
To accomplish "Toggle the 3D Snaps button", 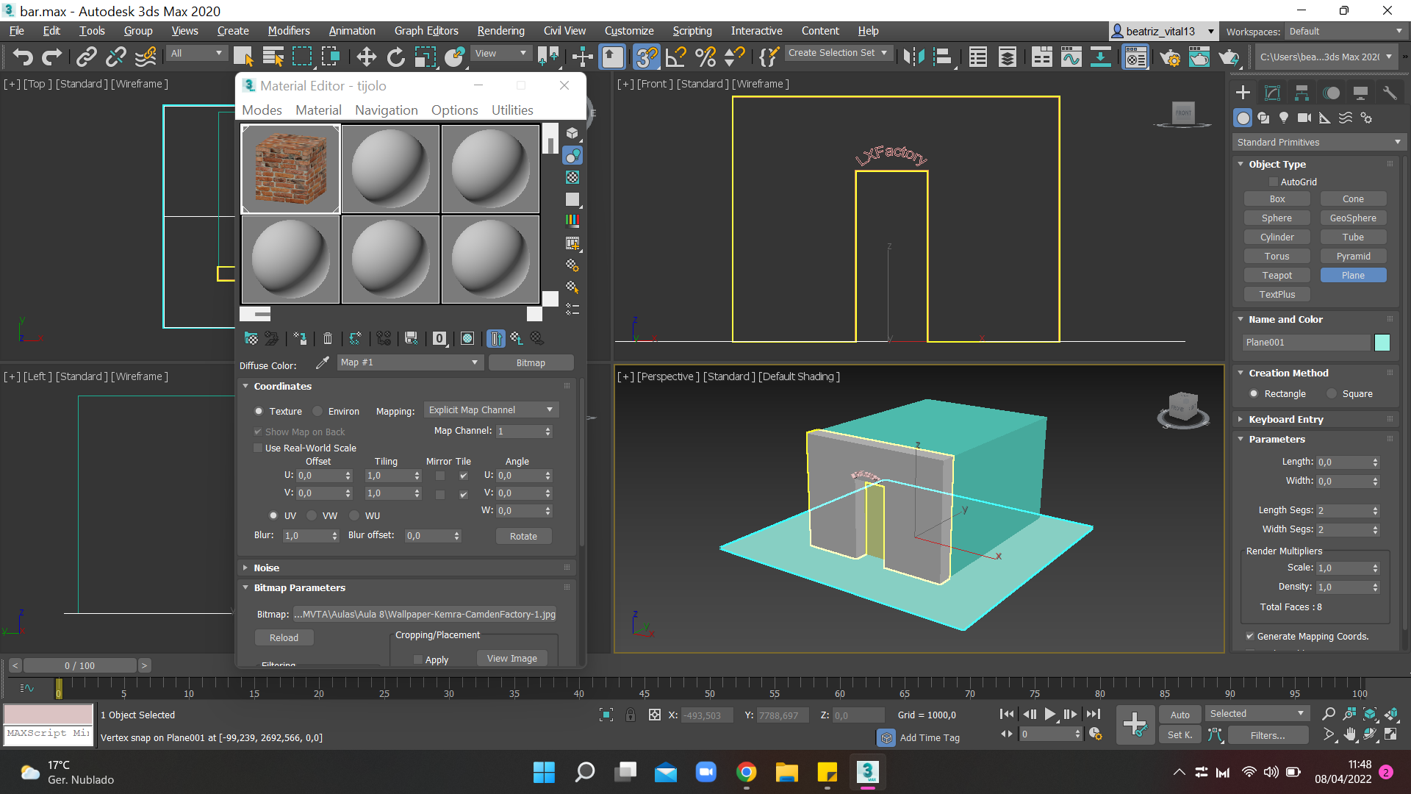I will coord(646,57).
